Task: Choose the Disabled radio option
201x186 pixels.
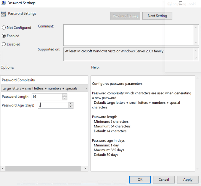Action: 4,44
